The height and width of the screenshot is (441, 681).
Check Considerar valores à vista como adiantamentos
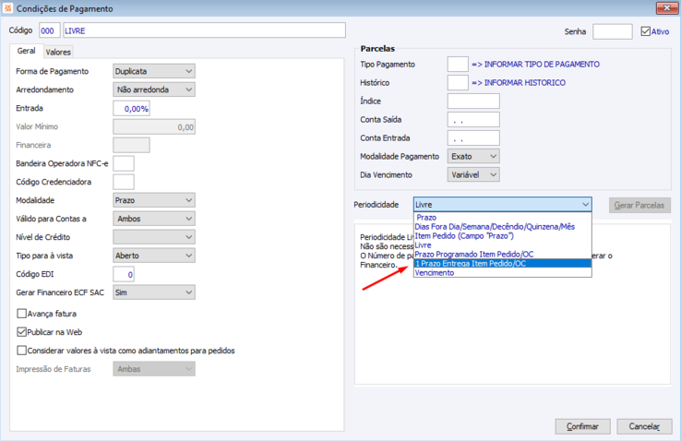coord(21,351)
